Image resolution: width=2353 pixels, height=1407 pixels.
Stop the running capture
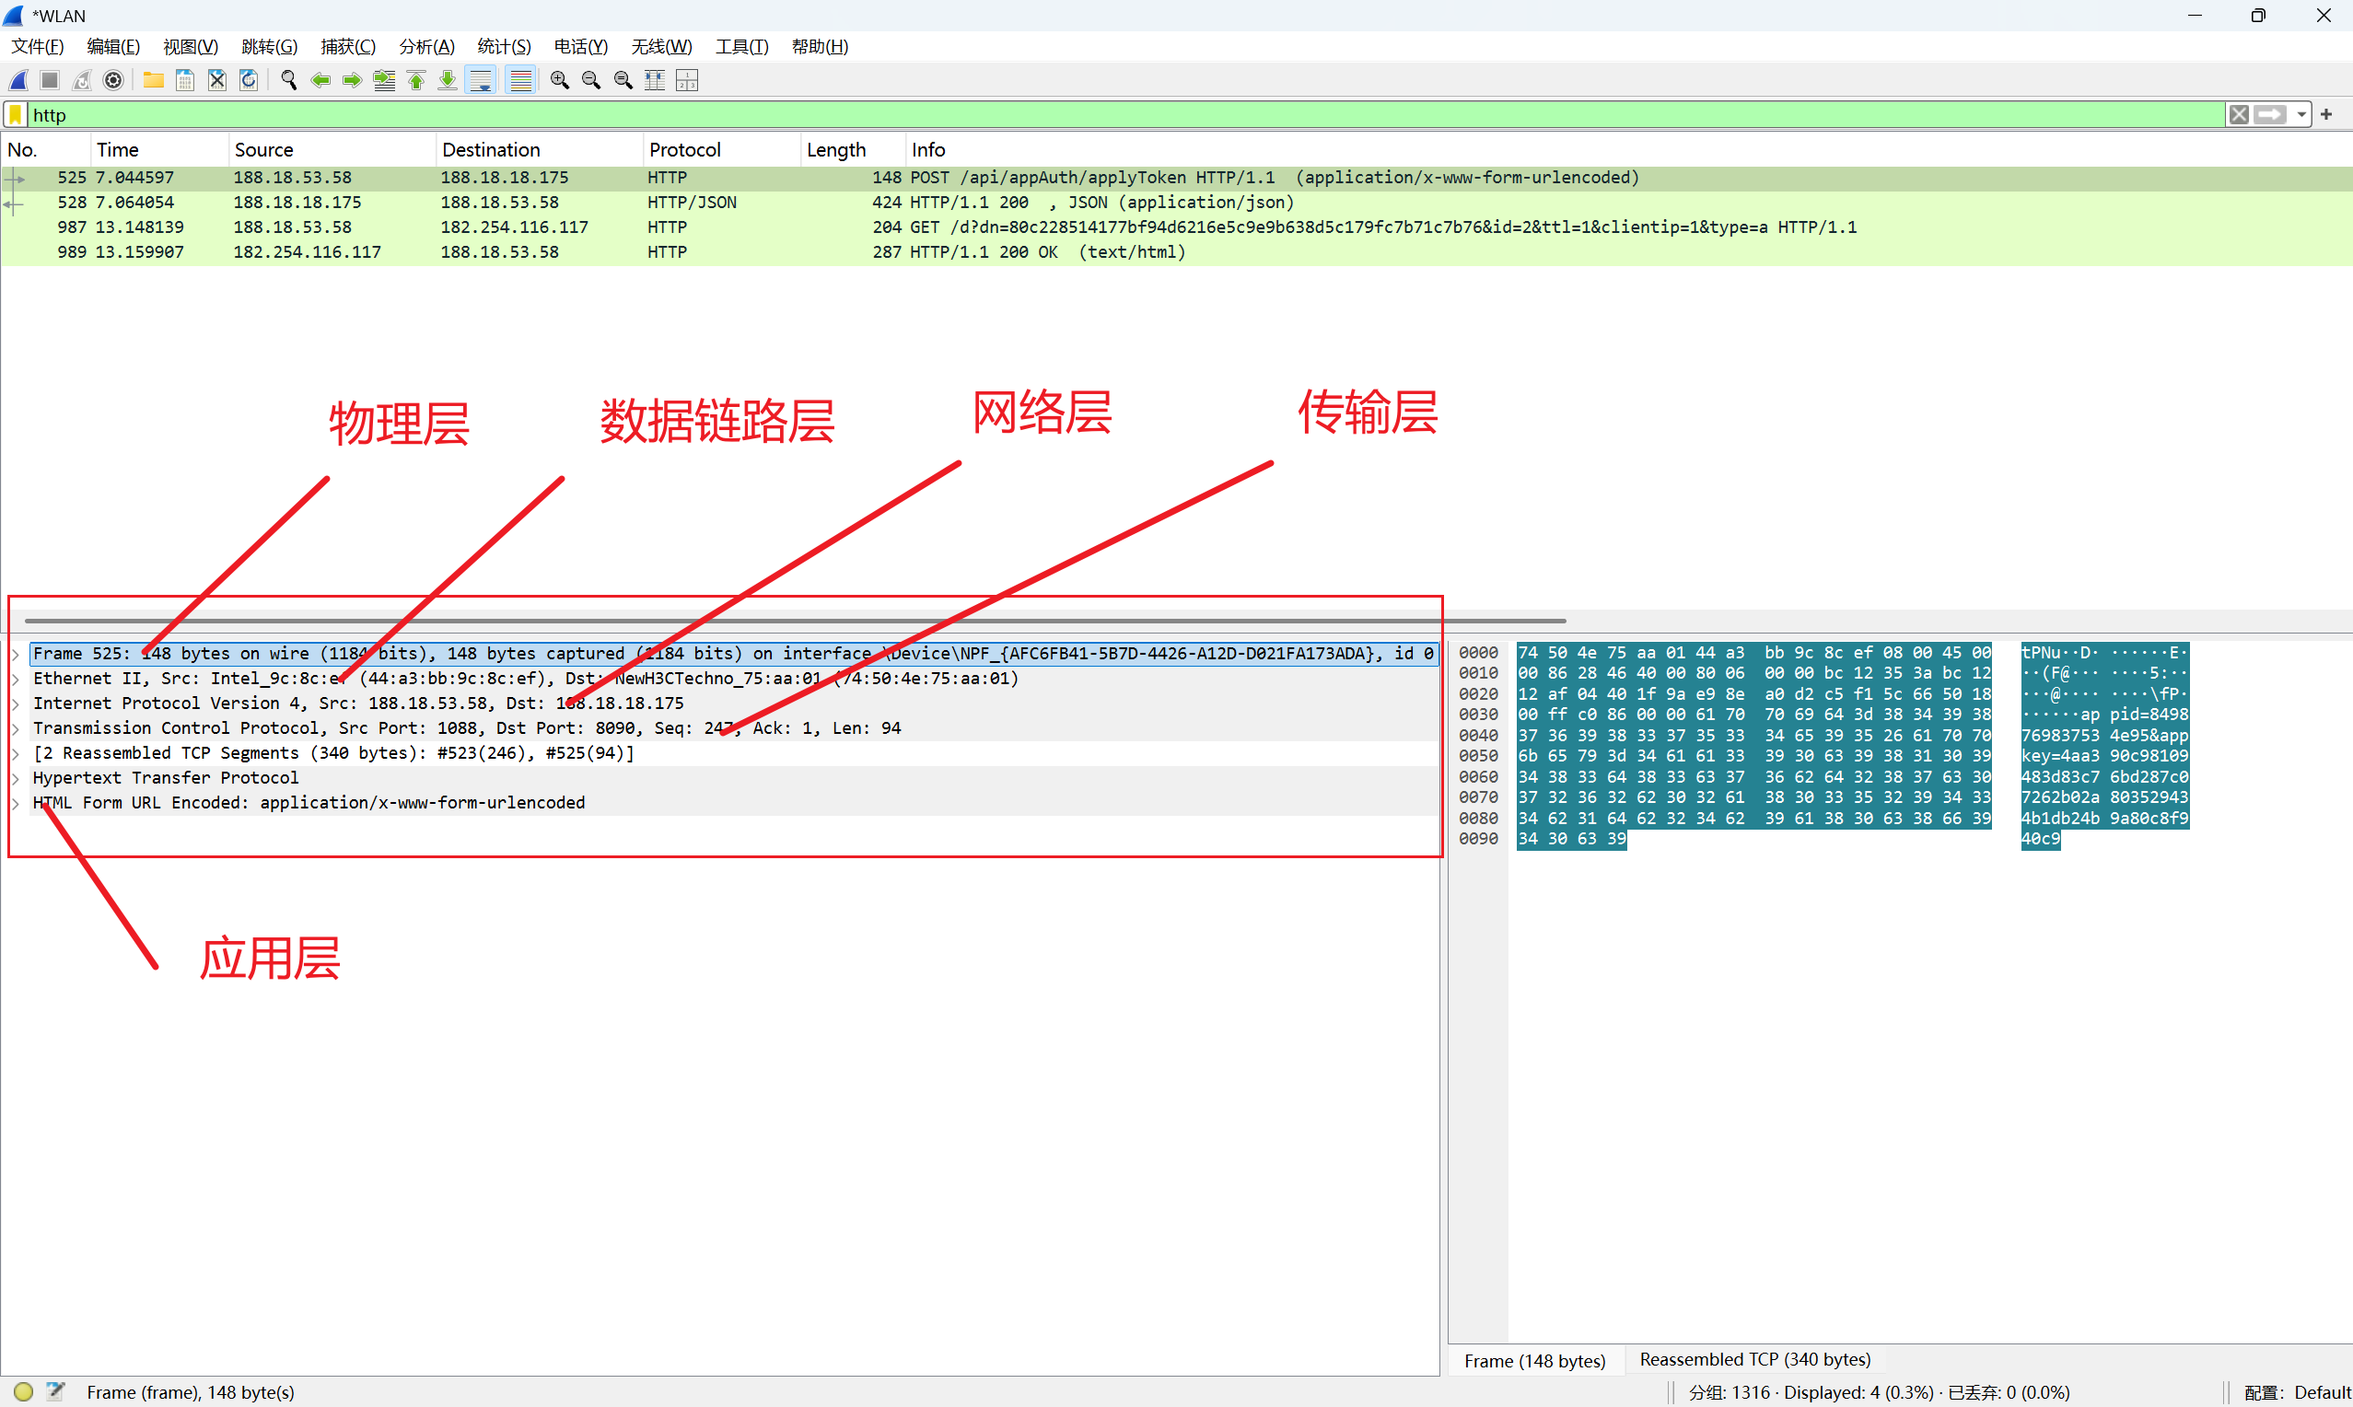coord(51,81)
